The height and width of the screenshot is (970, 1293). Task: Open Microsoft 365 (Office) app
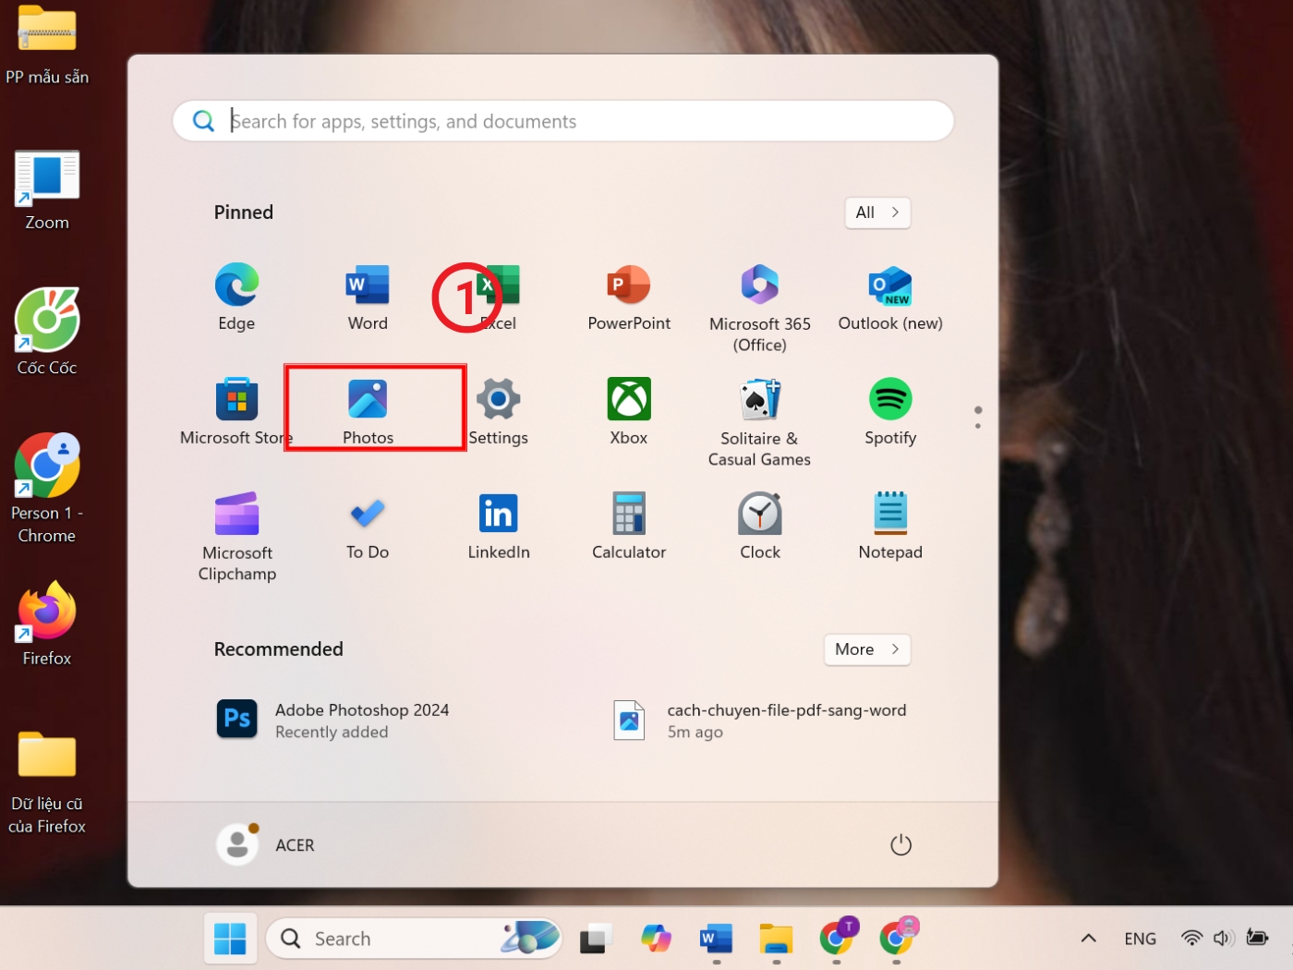tap(760, 309)
